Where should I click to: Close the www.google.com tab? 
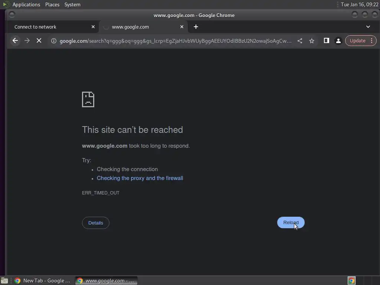[182, 27]
